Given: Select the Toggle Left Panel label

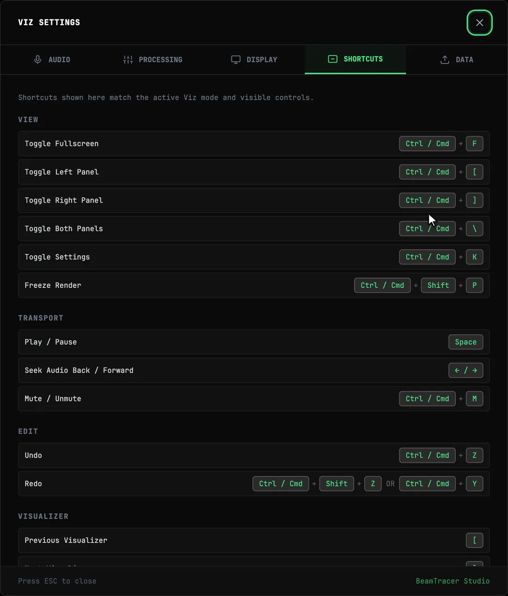Looking at the screenshot, I should point(61,172).
